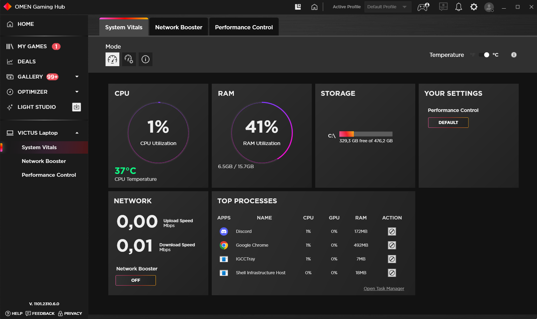This screenshot has width=537, height=319.
Task: Open Help from the sidebar footer
Action: point(14,313)
